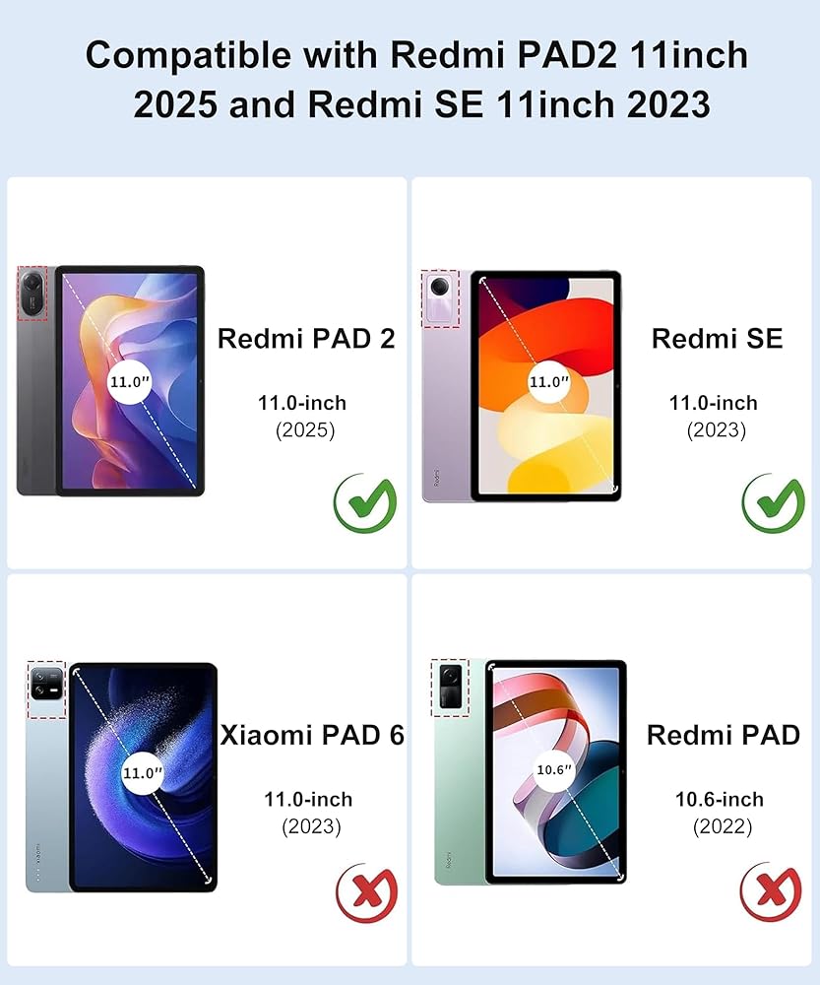Click the red X under Redmi PAD
Image resolution: width=820 pixels, height=985 pixels.
771,892
